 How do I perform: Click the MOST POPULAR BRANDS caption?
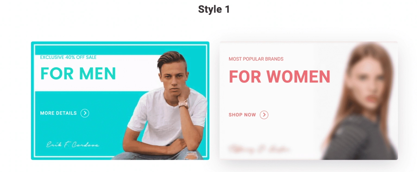[256, 59]
